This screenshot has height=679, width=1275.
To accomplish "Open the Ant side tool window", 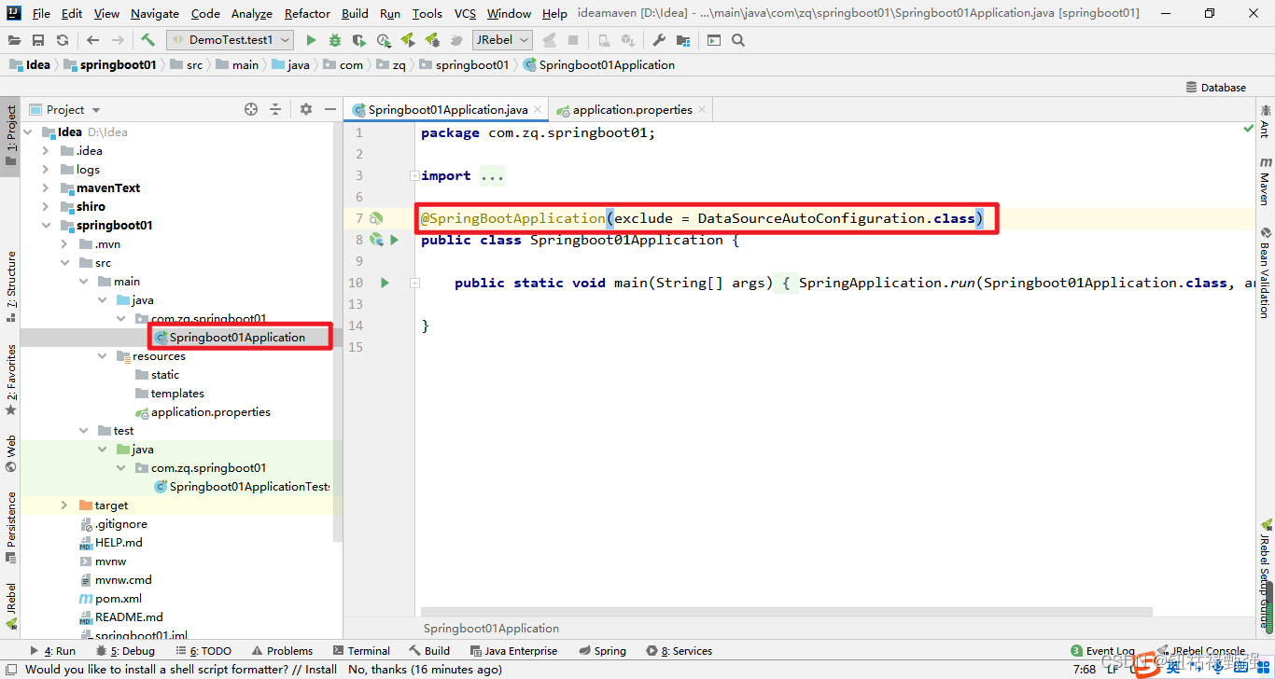I will tap(1266, 121).
